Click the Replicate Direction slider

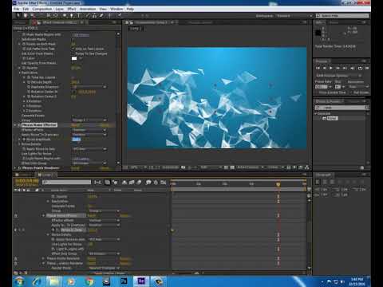click(89, 87)
